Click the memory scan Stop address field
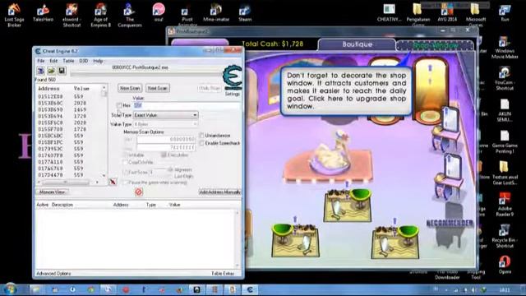Screen dimensions: 526x296 (x=166, y=148)
